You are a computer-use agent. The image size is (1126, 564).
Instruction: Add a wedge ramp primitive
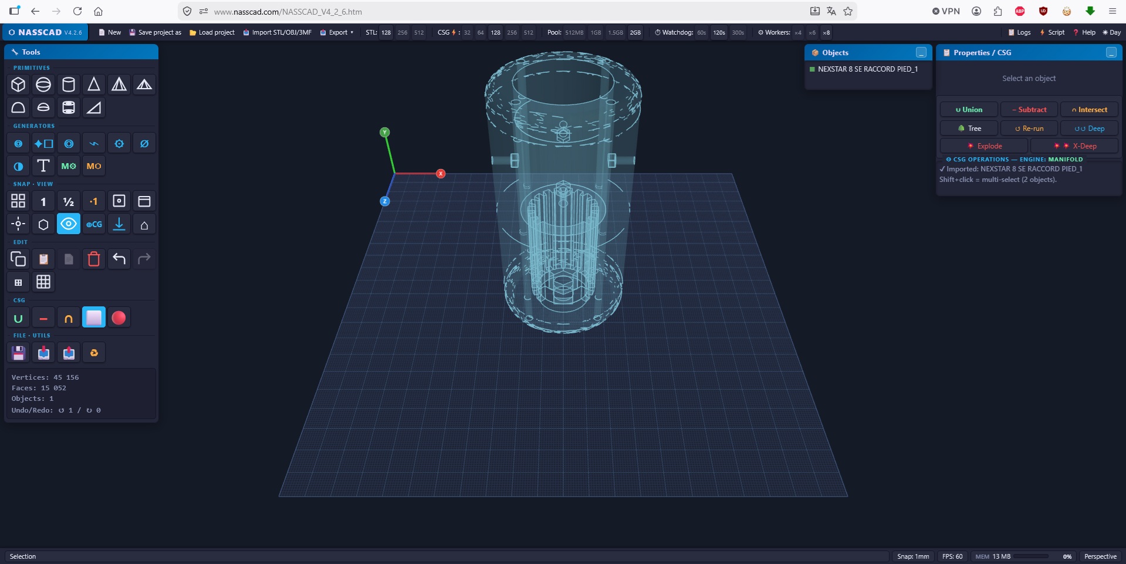pyautogui.click(x=94, y=107)
